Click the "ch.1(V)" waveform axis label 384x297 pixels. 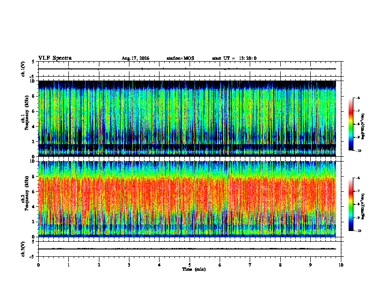(23, 69)
